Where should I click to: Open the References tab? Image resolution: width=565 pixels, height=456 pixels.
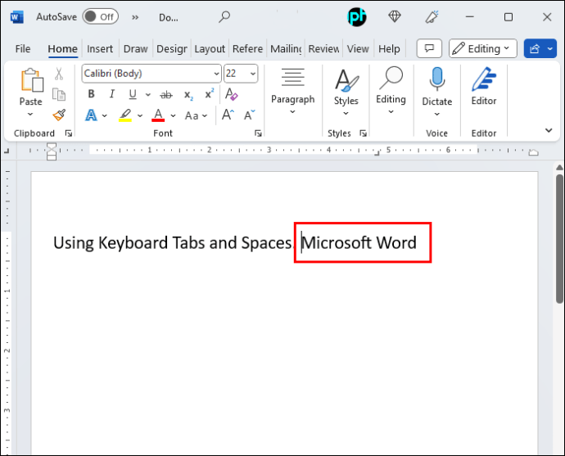247,48
